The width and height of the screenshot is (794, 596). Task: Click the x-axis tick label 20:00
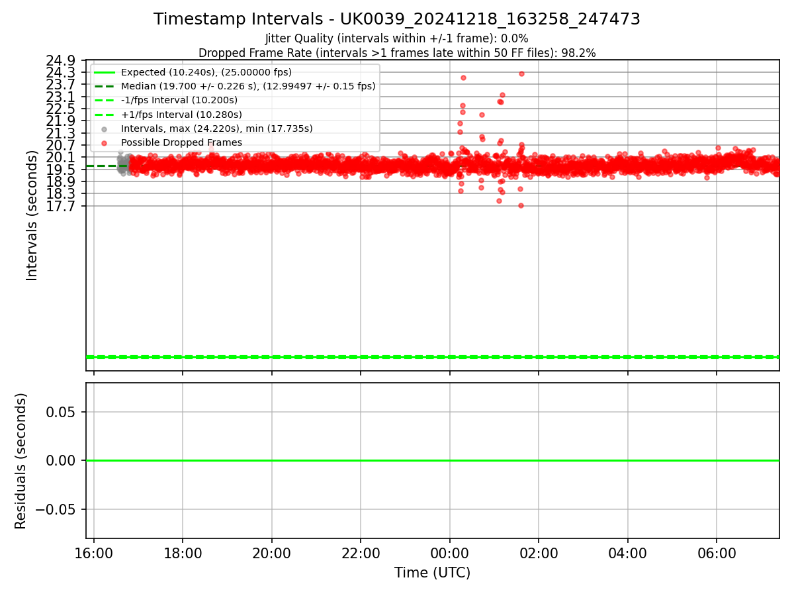[x=272, y=552]
